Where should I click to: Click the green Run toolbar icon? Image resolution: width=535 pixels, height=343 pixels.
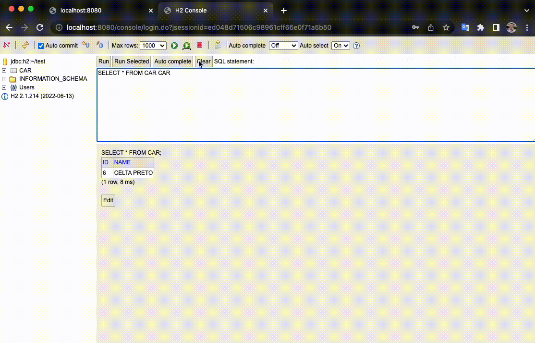[174, 45]
